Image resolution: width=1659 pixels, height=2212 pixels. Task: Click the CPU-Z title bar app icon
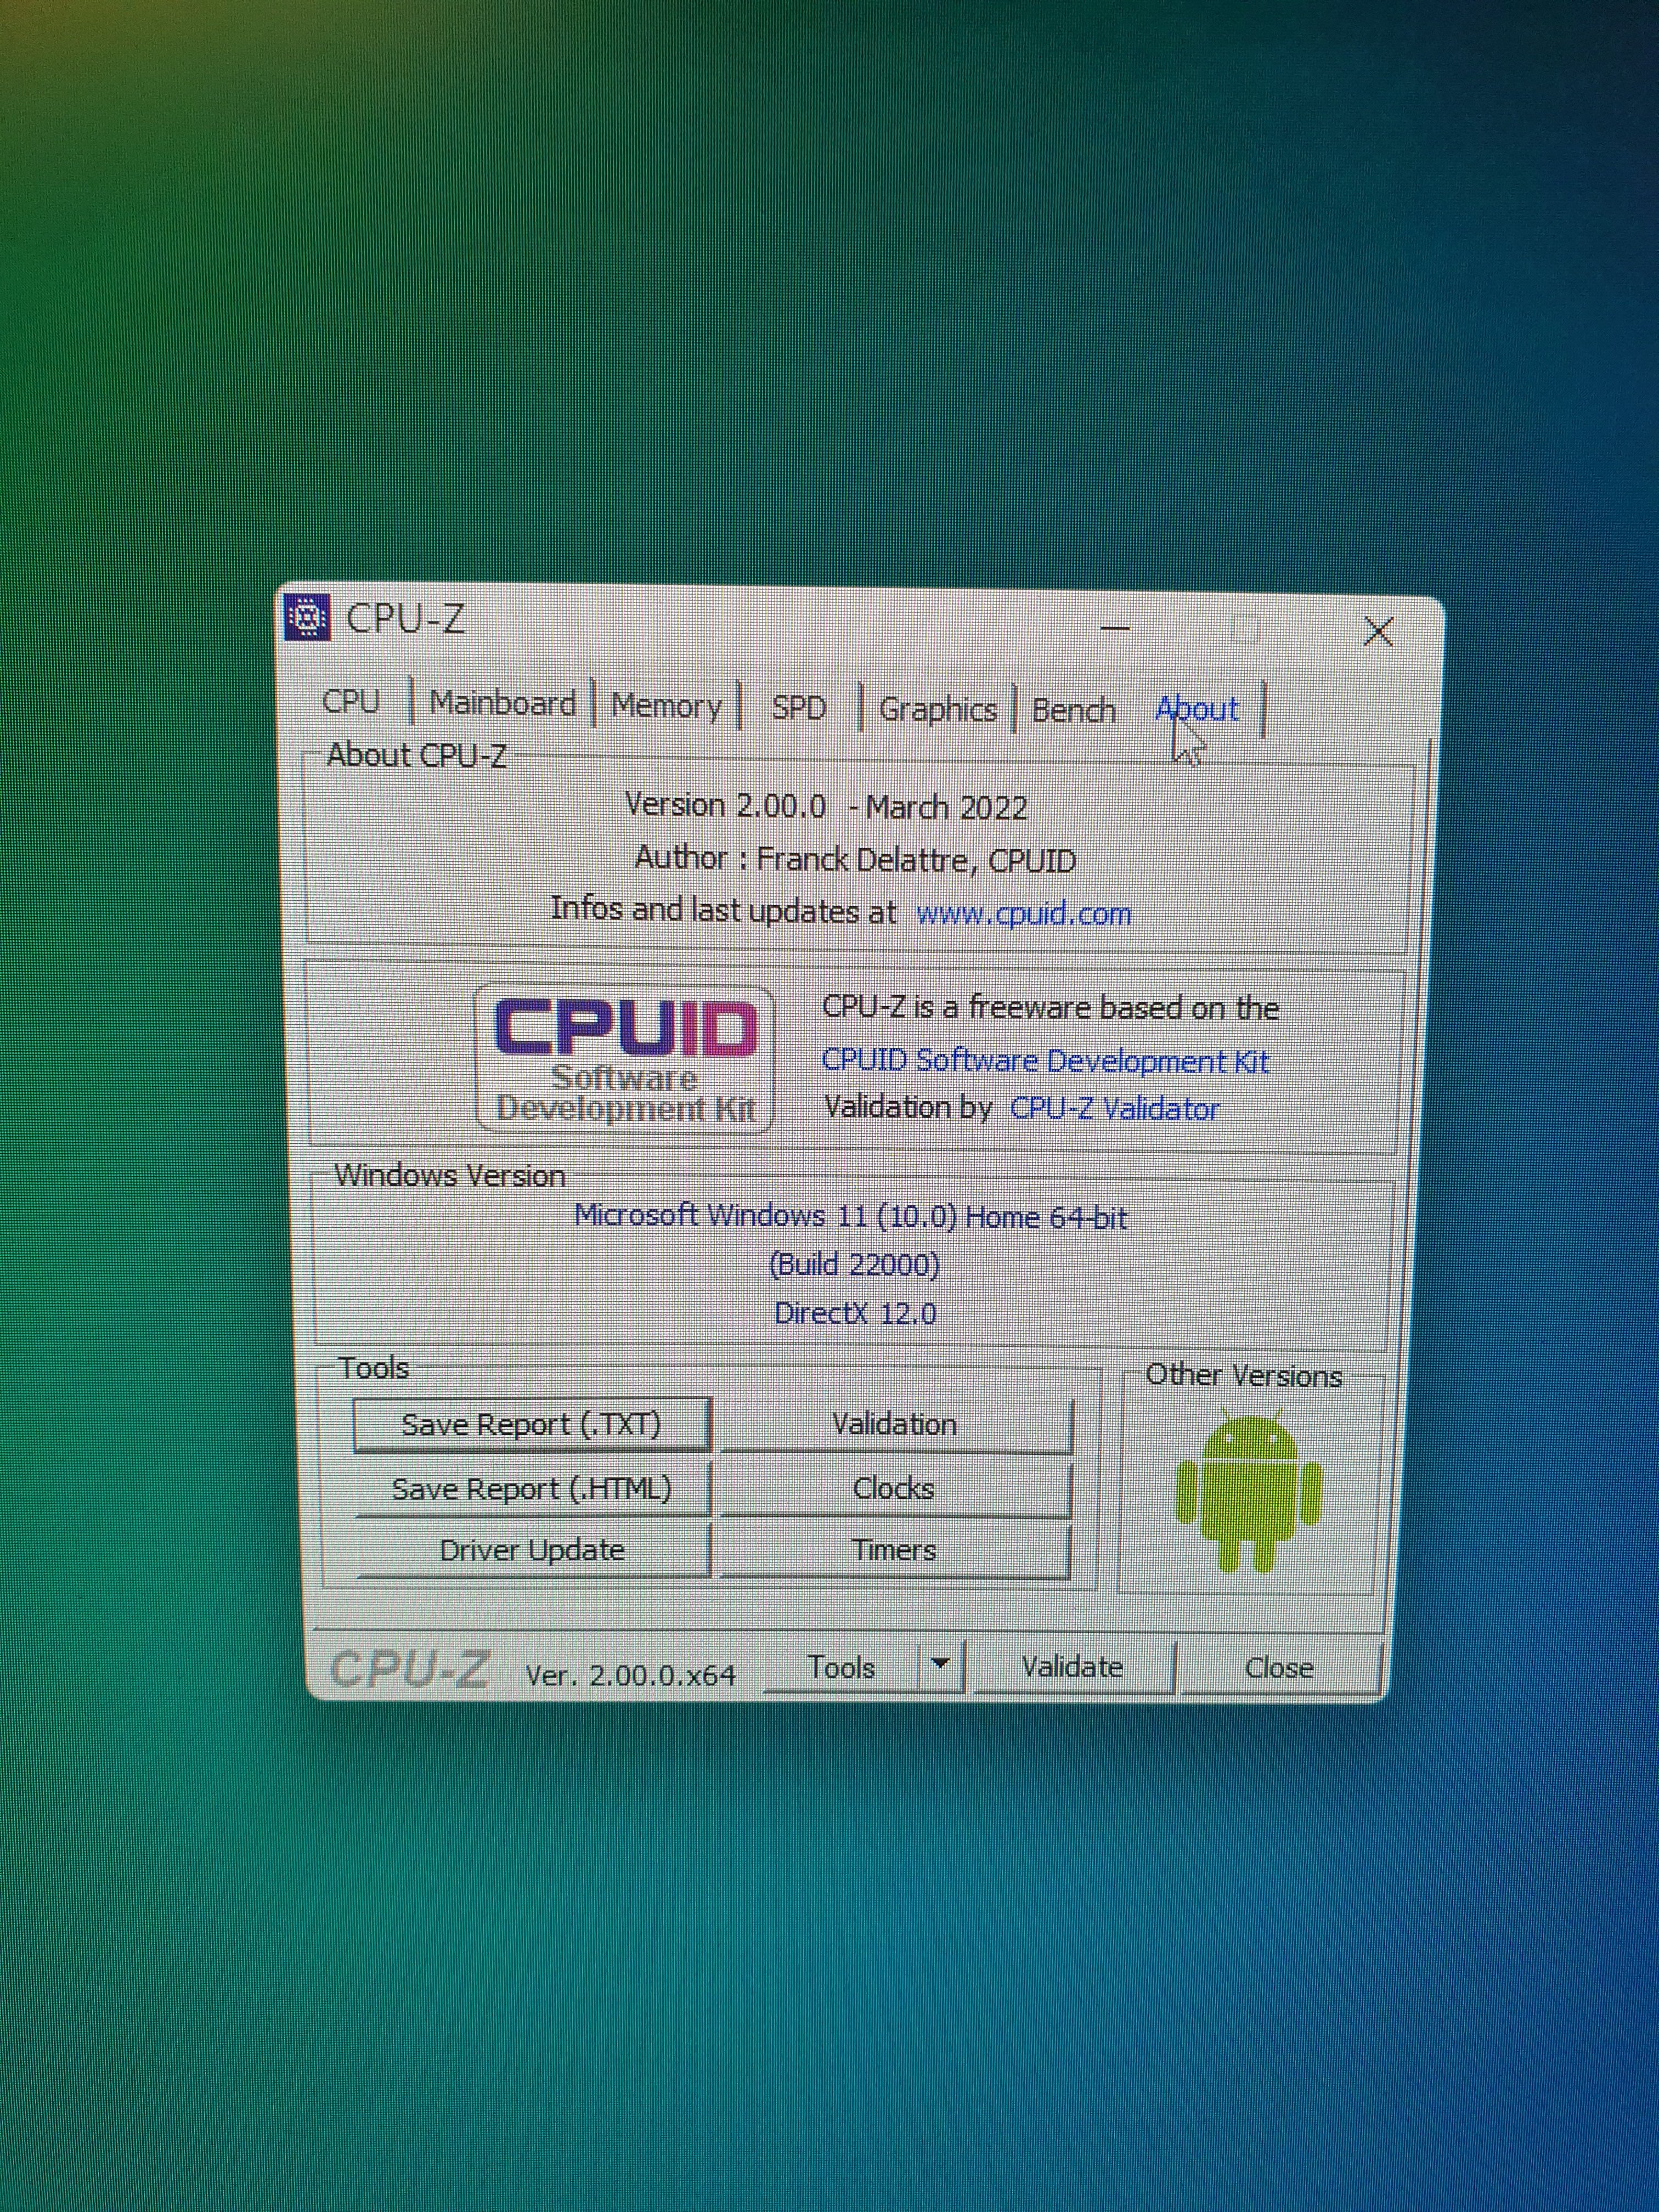307,617
